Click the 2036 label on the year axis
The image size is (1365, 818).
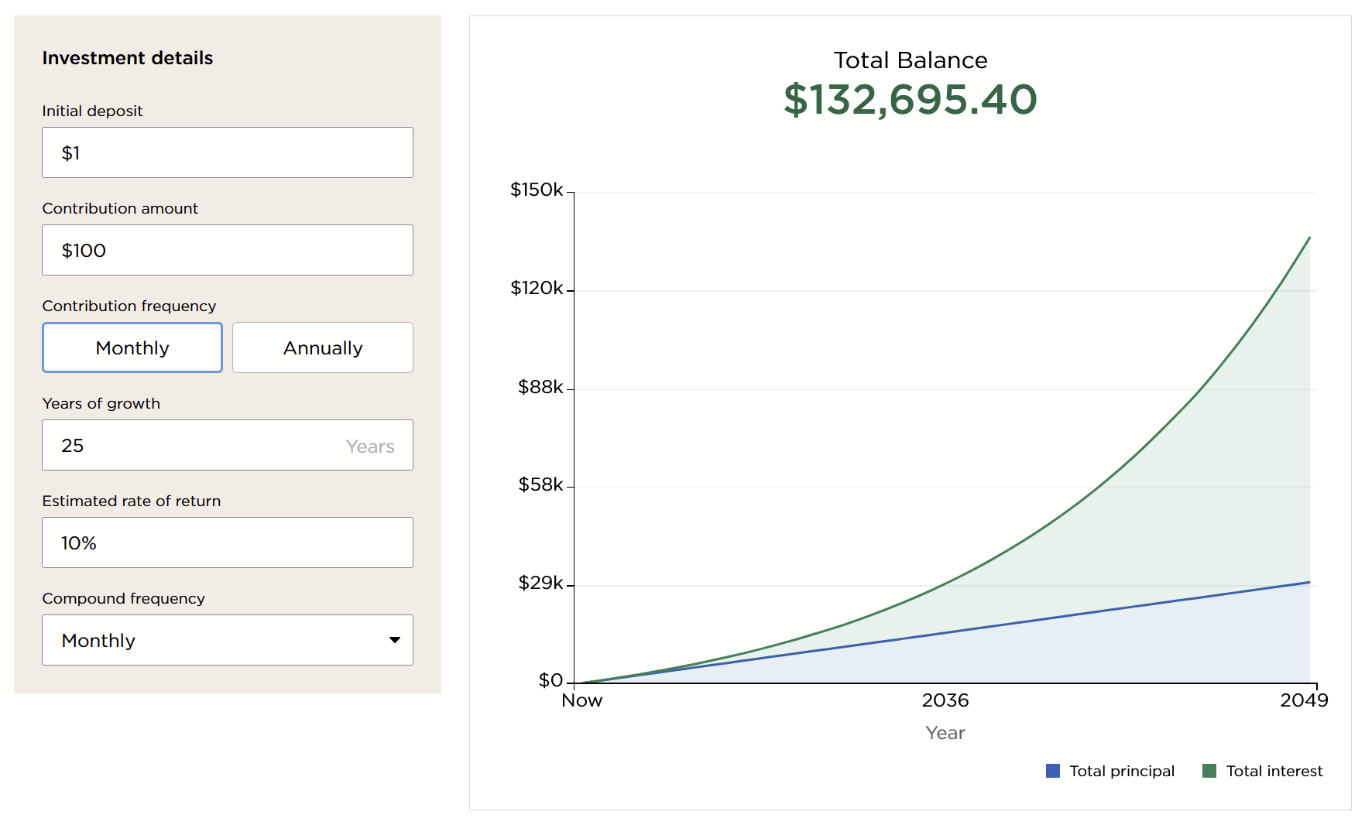tap(945, 700)
